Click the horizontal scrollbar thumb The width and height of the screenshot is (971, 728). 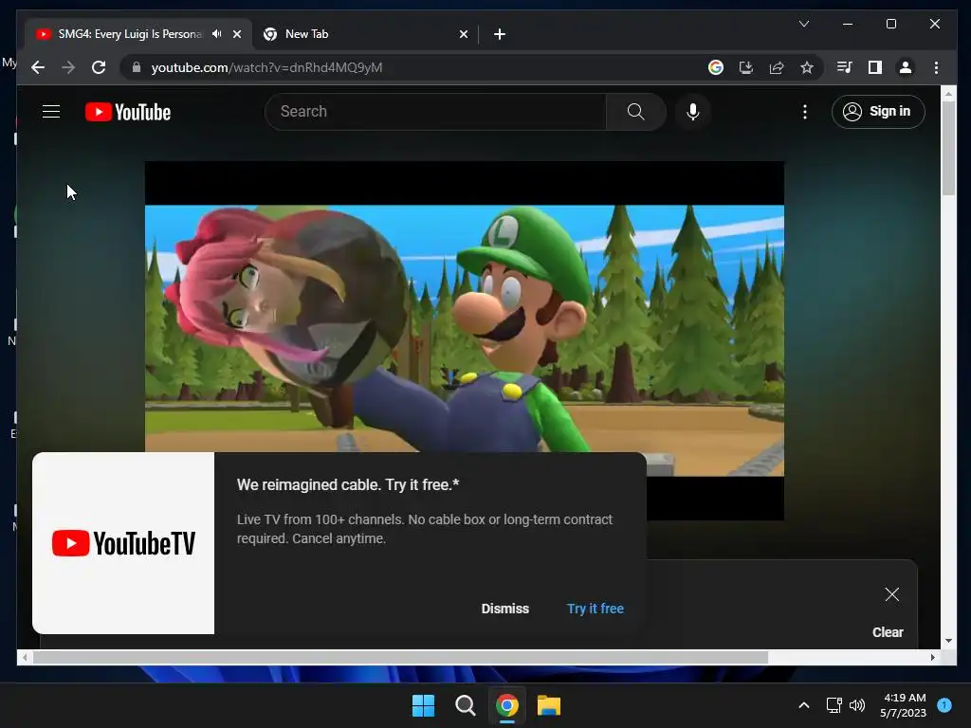(x=400, y=658)
